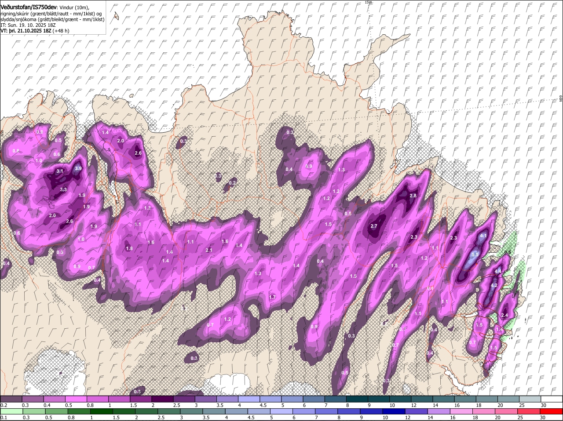Click the bright red 30 swatch in rain legend
This screenshot has width=563, height=421.
[552, 411]
